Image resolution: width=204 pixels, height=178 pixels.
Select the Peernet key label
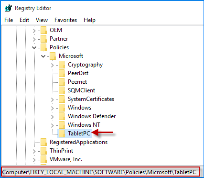pos(77,82)
